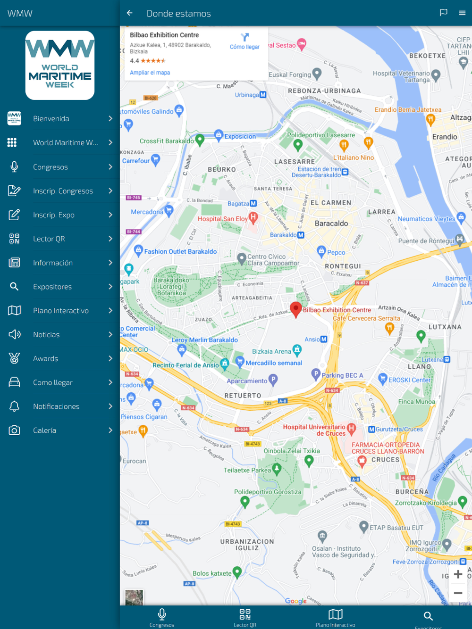This screenshot has height=629, width=472.
Task: Click the Google logo on map
Action: point(296,601)
